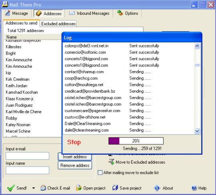
Task: Click log entry Dale@ClearStreaming.com
Action: click(88, 124)
